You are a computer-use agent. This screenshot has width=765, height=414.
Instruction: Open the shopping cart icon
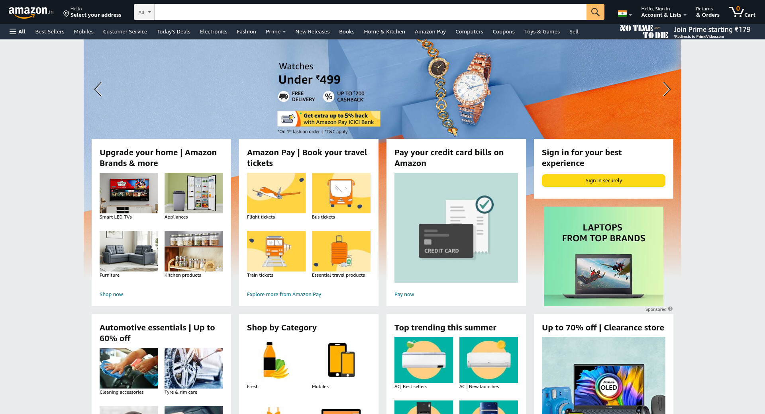[742, 12]
